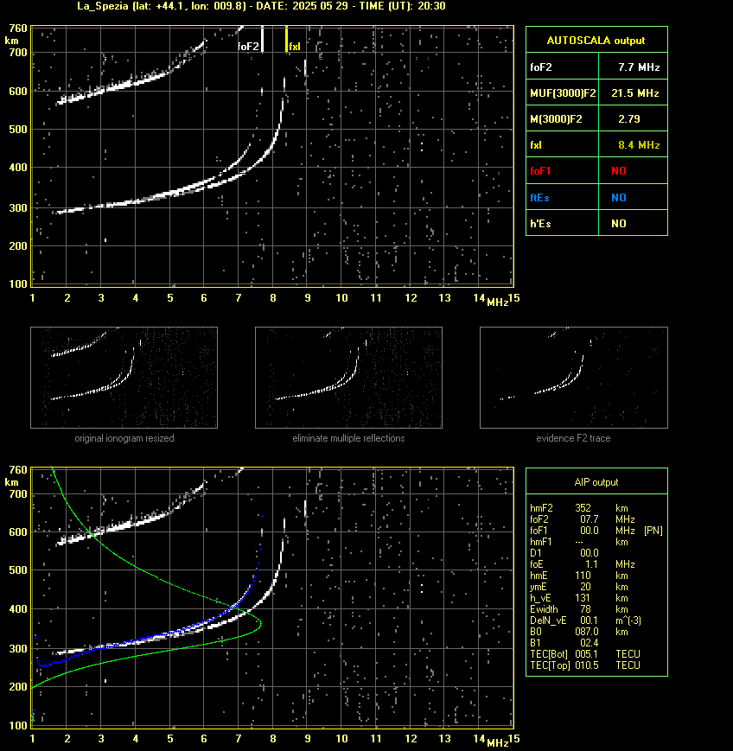Screen dimensions: 733x751
Task: Click the B1 value '02.4' in the AIP output
Action: tap(590, 643)
